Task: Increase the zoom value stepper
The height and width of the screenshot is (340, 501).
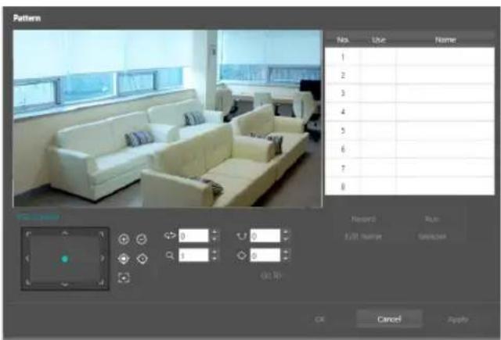Action: (x=214, y=252)
